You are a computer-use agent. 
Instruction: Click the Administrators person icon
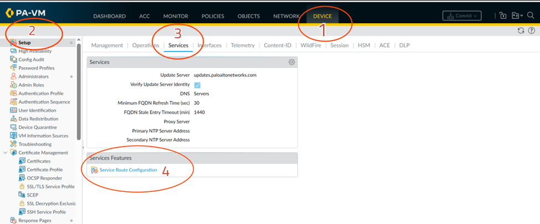[13, 77]
